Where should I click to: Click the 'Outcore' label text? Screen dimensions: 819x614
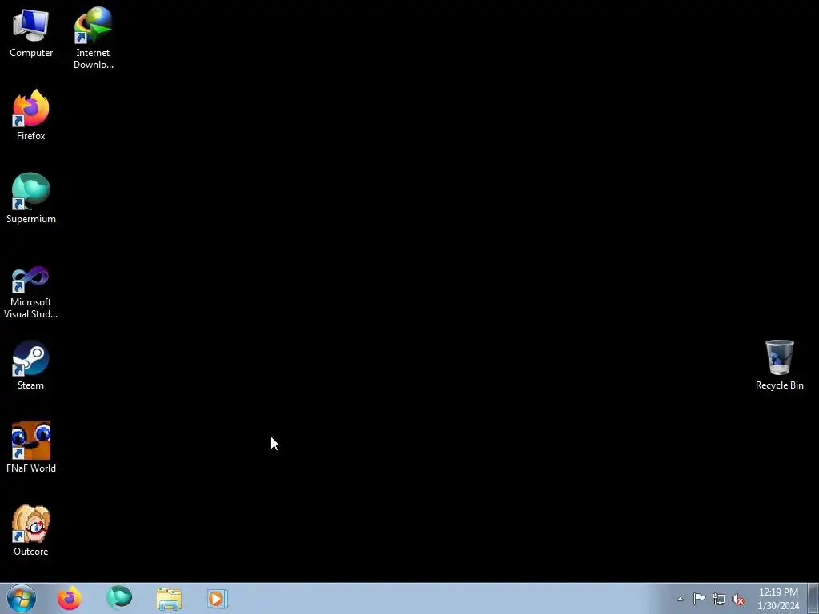coord(31,552)
